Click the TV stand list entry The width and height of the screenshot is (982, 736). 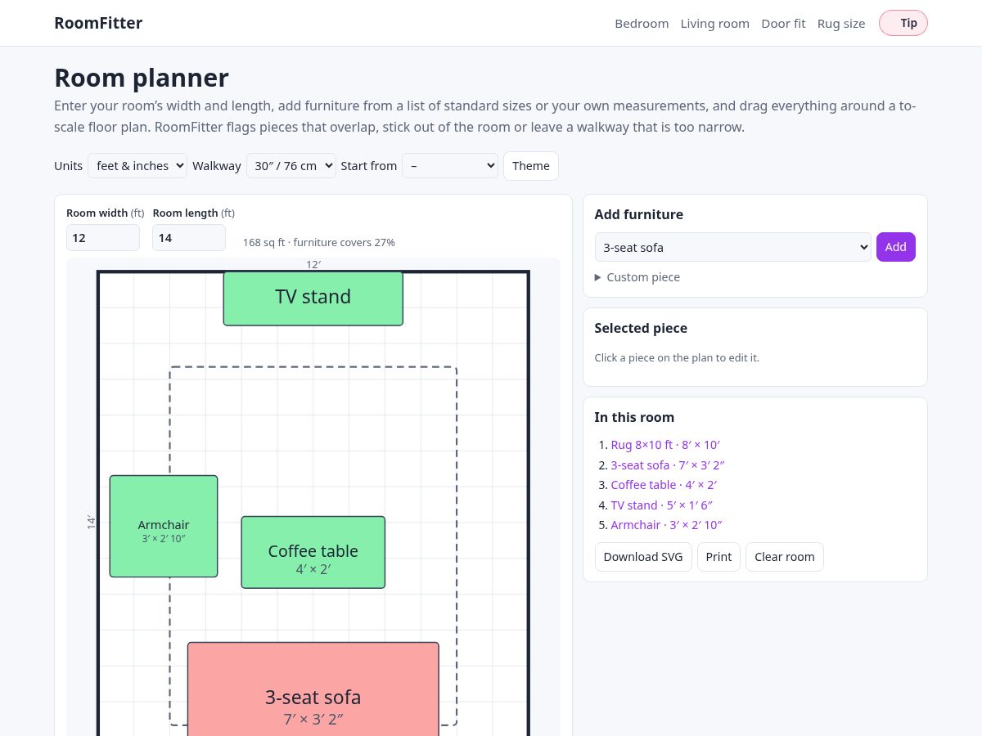point(667,505)
